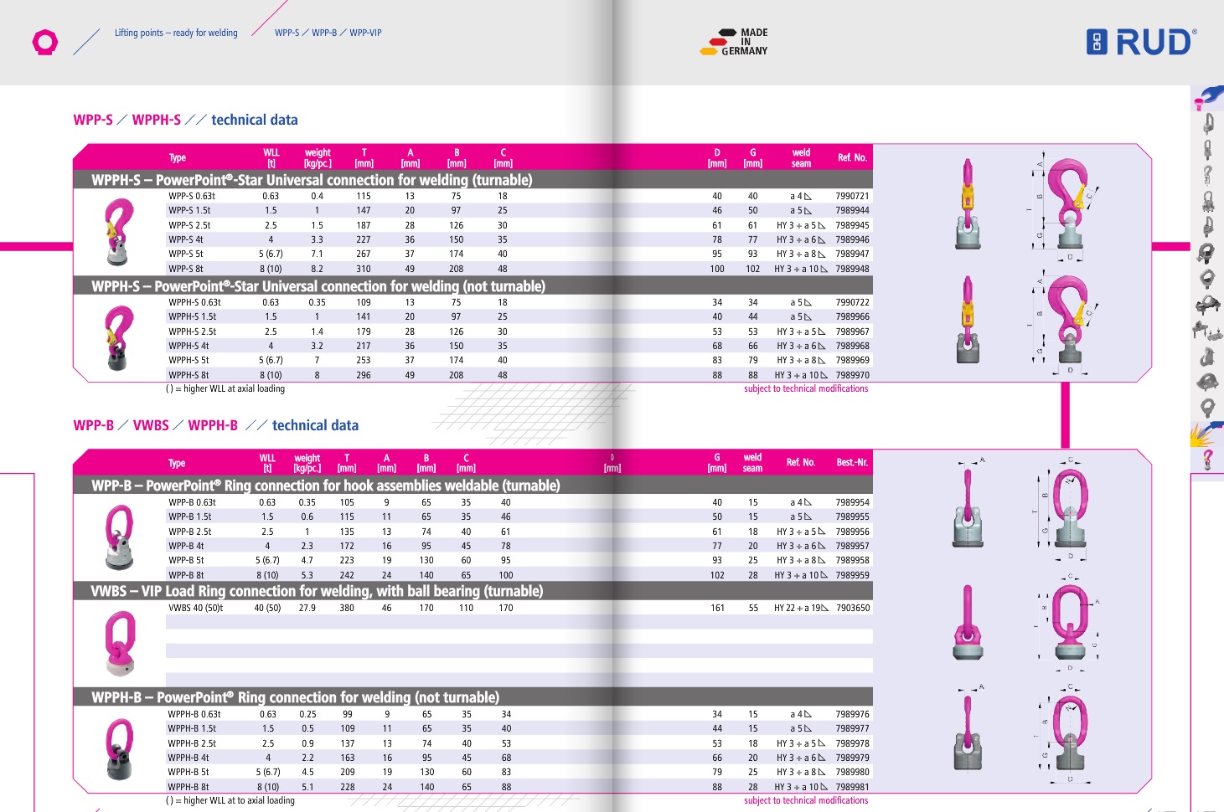Select the WPP-B 1.5t row label
Screen dimensions: 1224x812
[189, 516]
